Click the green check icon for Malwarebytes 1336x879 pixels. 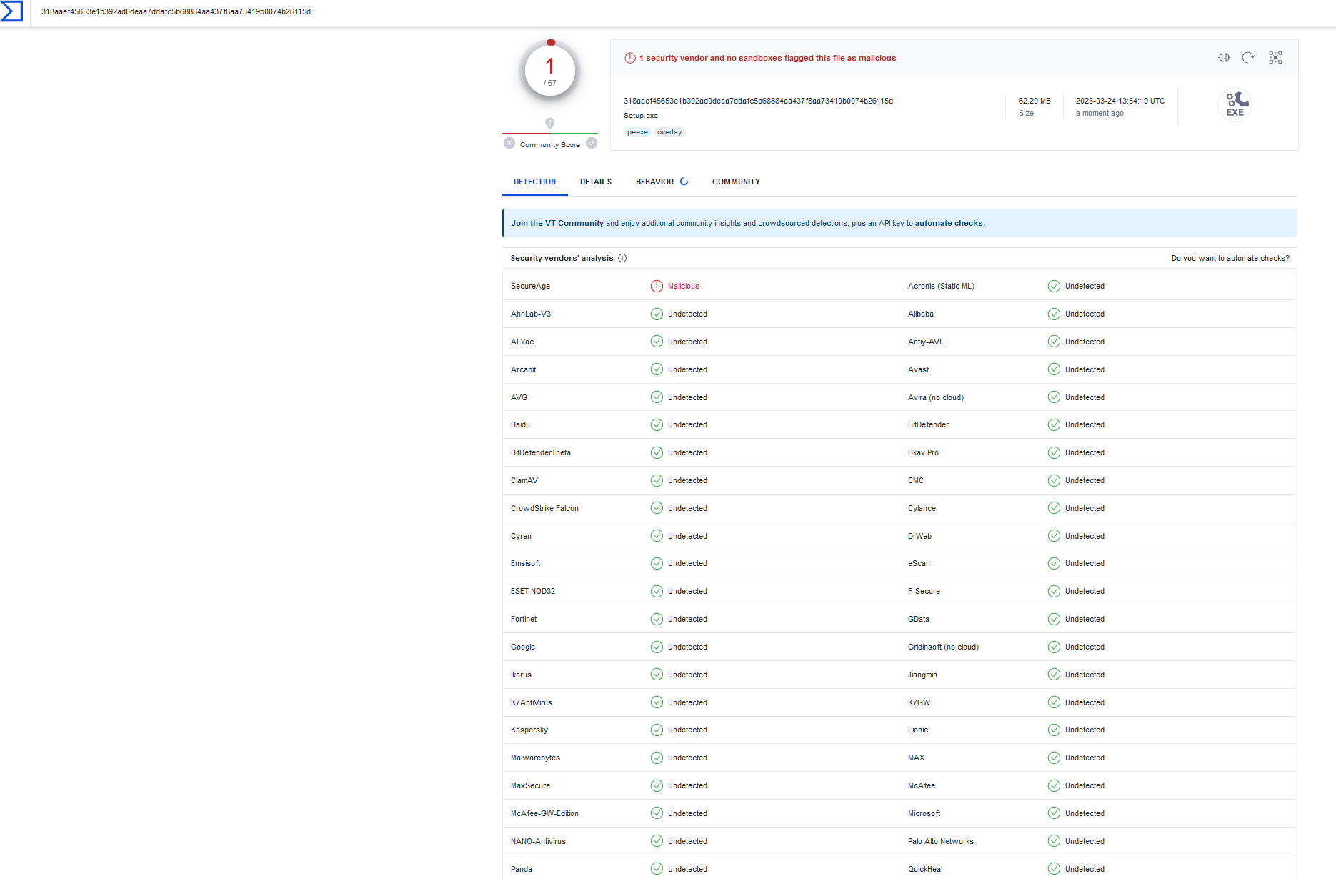pyautogui.click(x=657, y=758)
